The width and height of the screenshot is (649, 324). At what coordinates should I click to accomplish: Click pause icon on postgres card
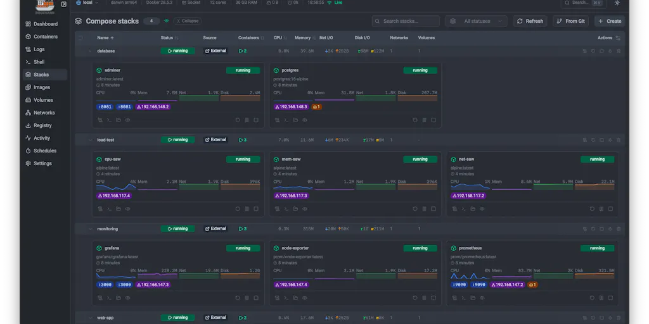(x=424, y=120)
